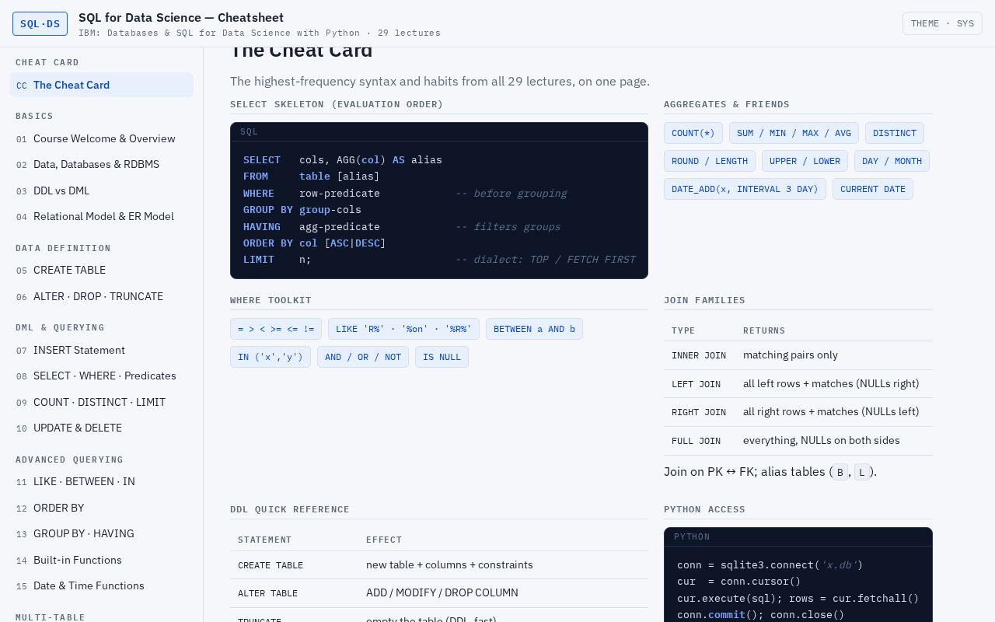Go to Built-in Functions lecture
This screenshot has height=622, width=995.
pyautogui.click(x=101, y=560)
